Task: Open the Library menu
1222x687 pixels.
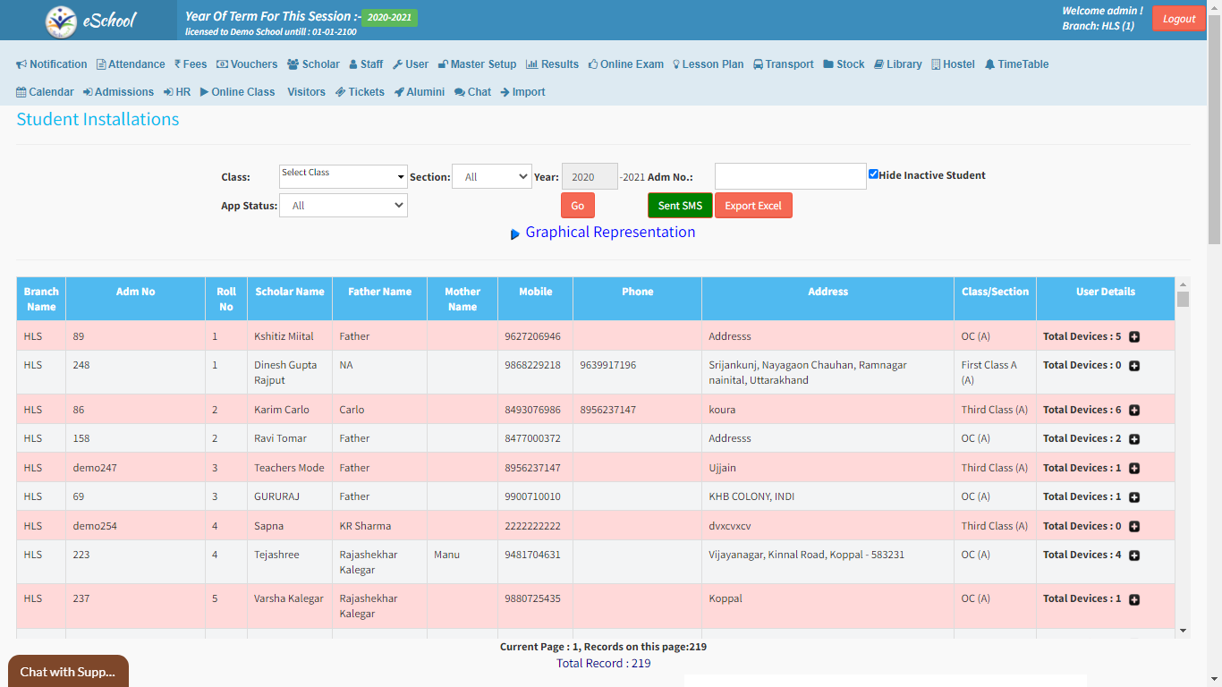Action: (x=897, y=64)
